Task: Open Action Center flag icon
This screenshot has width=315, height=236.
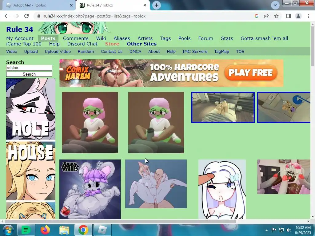Action: [273, 230]
